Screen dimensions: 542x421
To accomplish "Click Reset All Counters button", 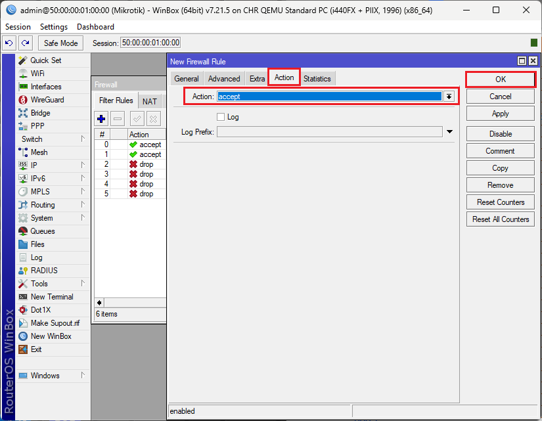I will click(x=501, y=219).
